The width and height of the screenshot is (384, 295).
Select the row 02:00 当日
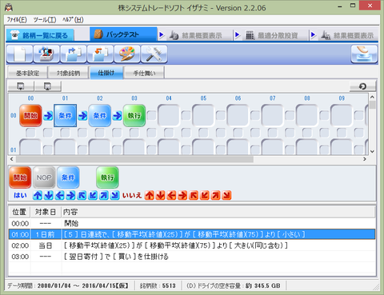192,245
